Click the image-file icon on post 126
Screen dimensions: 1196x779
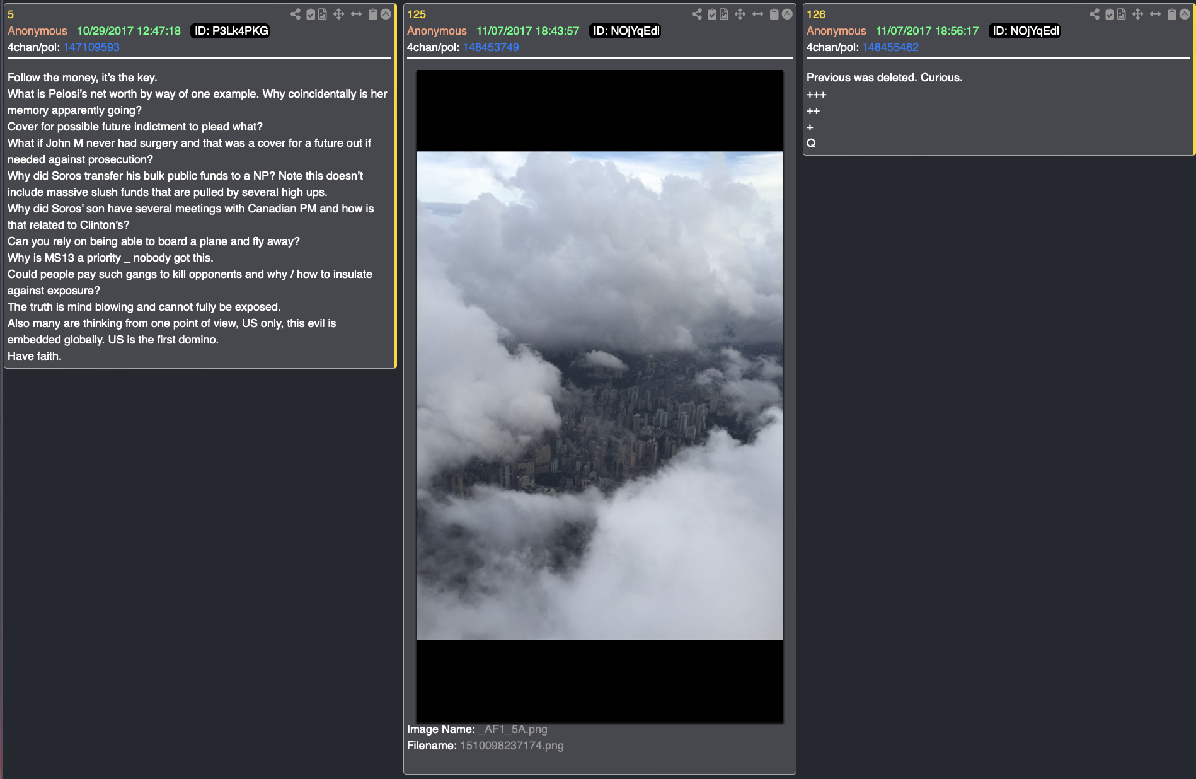click(x=1122, y=14)
